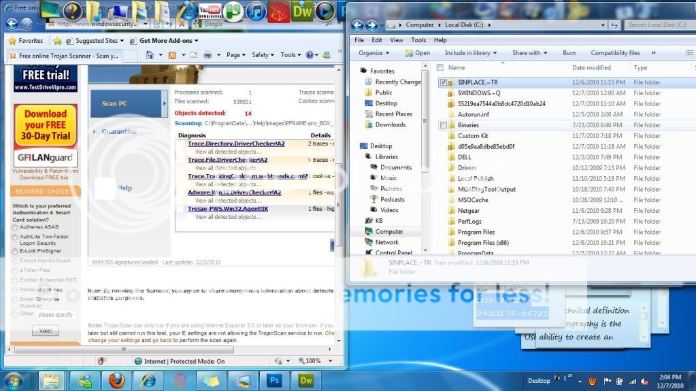
Task: Toggle the select-all checkbox beside Name
Action: tap(440, 67)
